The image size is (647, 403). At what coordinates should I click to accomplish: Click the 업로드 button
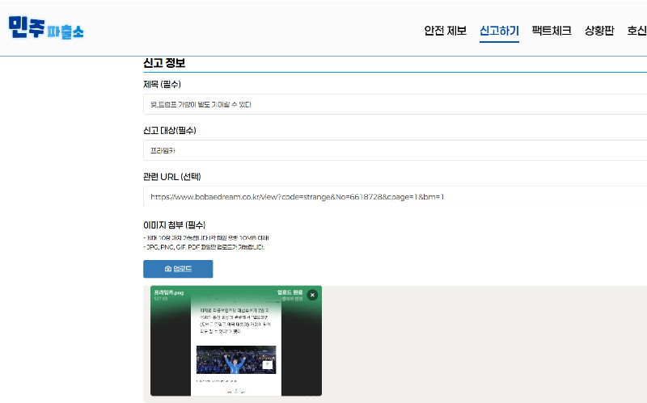click(178, 269)
